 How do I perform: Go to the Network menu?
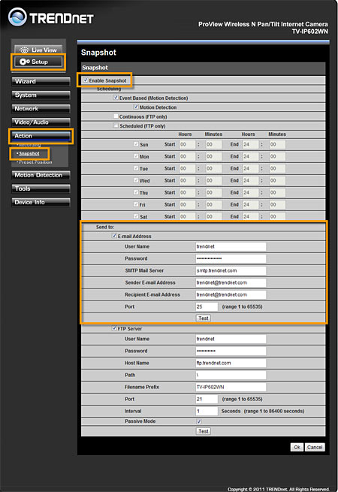[41, 109]
